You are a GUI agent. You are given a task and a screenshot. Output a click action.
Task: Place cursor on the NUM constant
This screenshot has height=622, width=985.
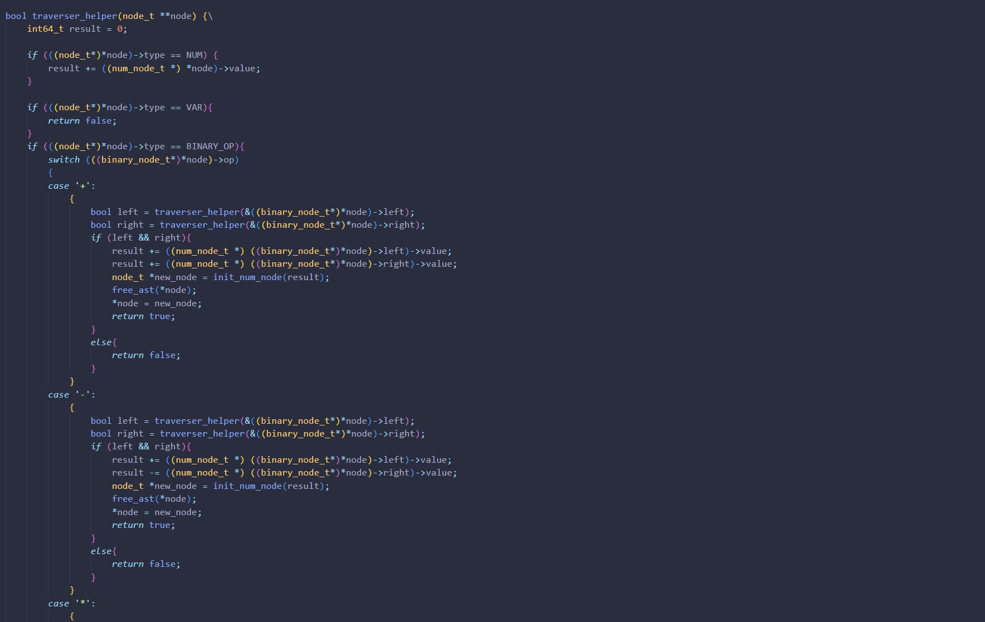tap(194, 55)
